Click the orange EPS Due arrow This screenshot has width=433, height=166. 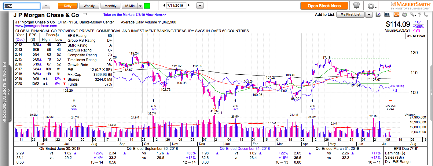391,101
